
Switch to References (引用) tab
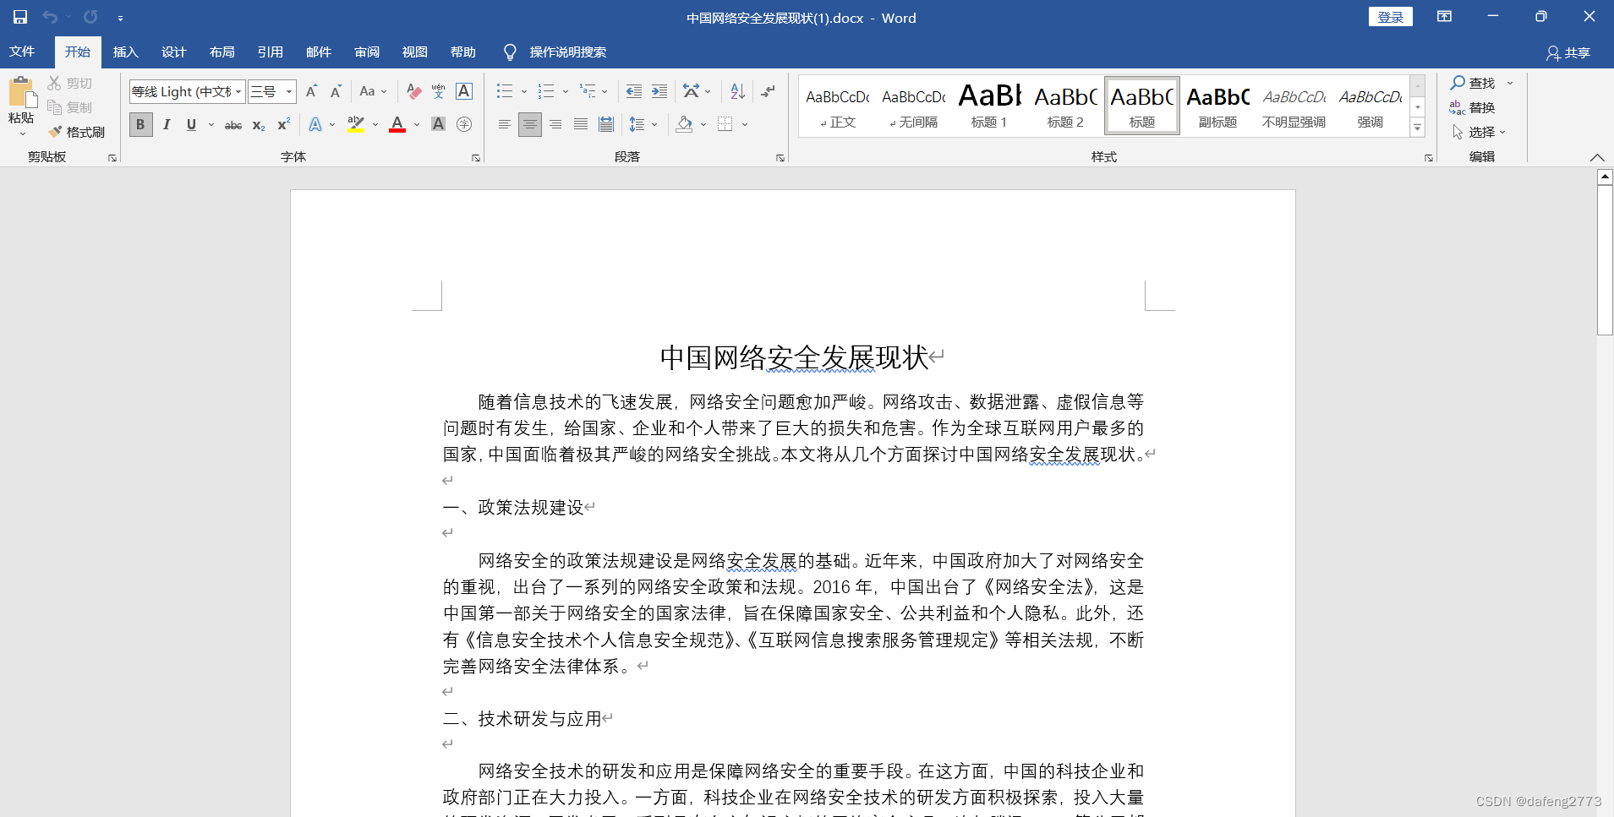tap(270, 52)
